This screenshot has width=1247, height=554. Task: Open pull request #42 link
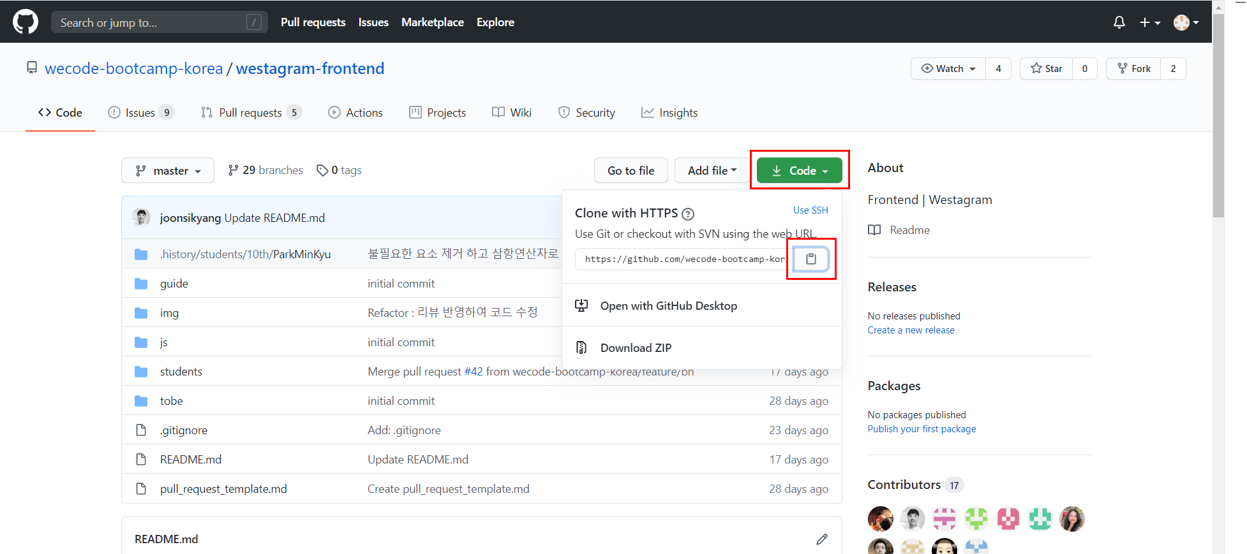pyautogui.click(x=474, y=372)
